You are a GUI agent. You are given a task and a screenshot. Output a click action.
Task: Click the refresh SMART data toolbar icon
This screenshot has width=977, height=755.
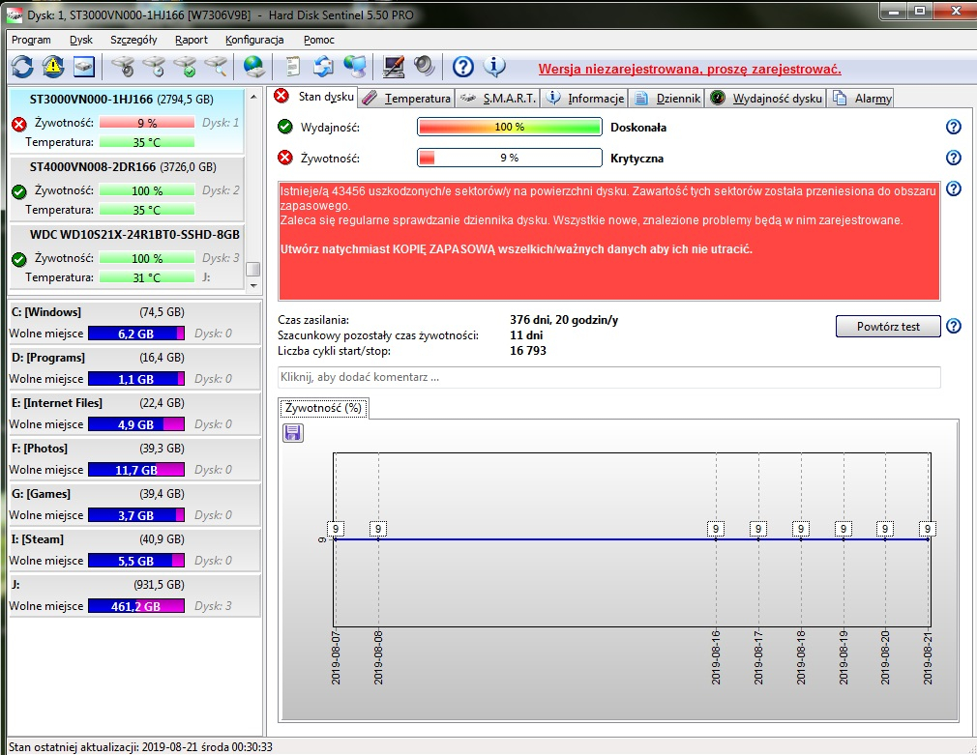click(22, 66)
